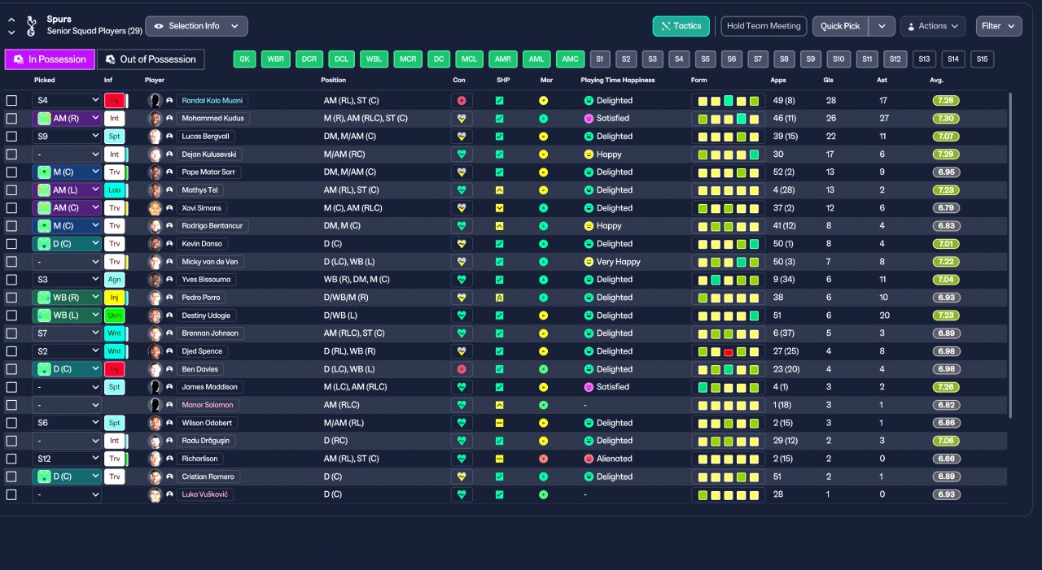The image size is (1042, 570).
Task: Click Lucas Bergvall's player portrait
Action: click(x=155, y=137)
